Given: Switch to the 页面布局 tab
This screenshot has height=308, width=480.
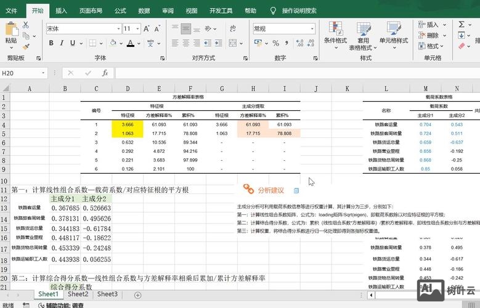Looking at the screenshot, I should tap(91, 10).
